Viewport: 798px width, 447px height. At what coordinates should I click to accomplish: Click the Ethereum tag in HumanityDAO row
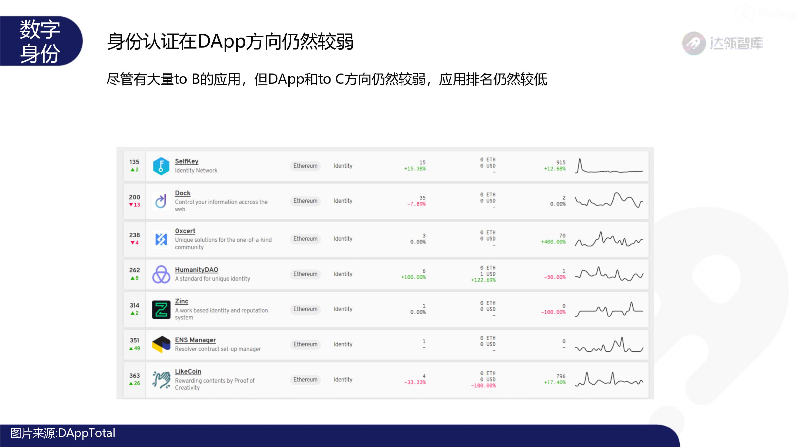point(305,274)
